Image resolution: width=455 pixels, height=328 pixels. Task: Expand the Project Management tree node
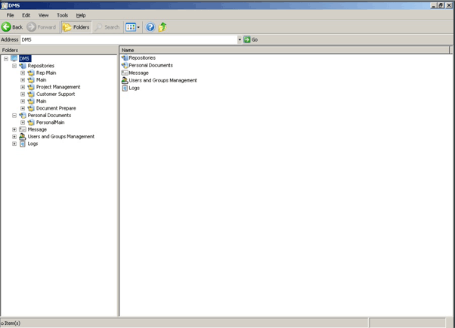pos(23,87)
